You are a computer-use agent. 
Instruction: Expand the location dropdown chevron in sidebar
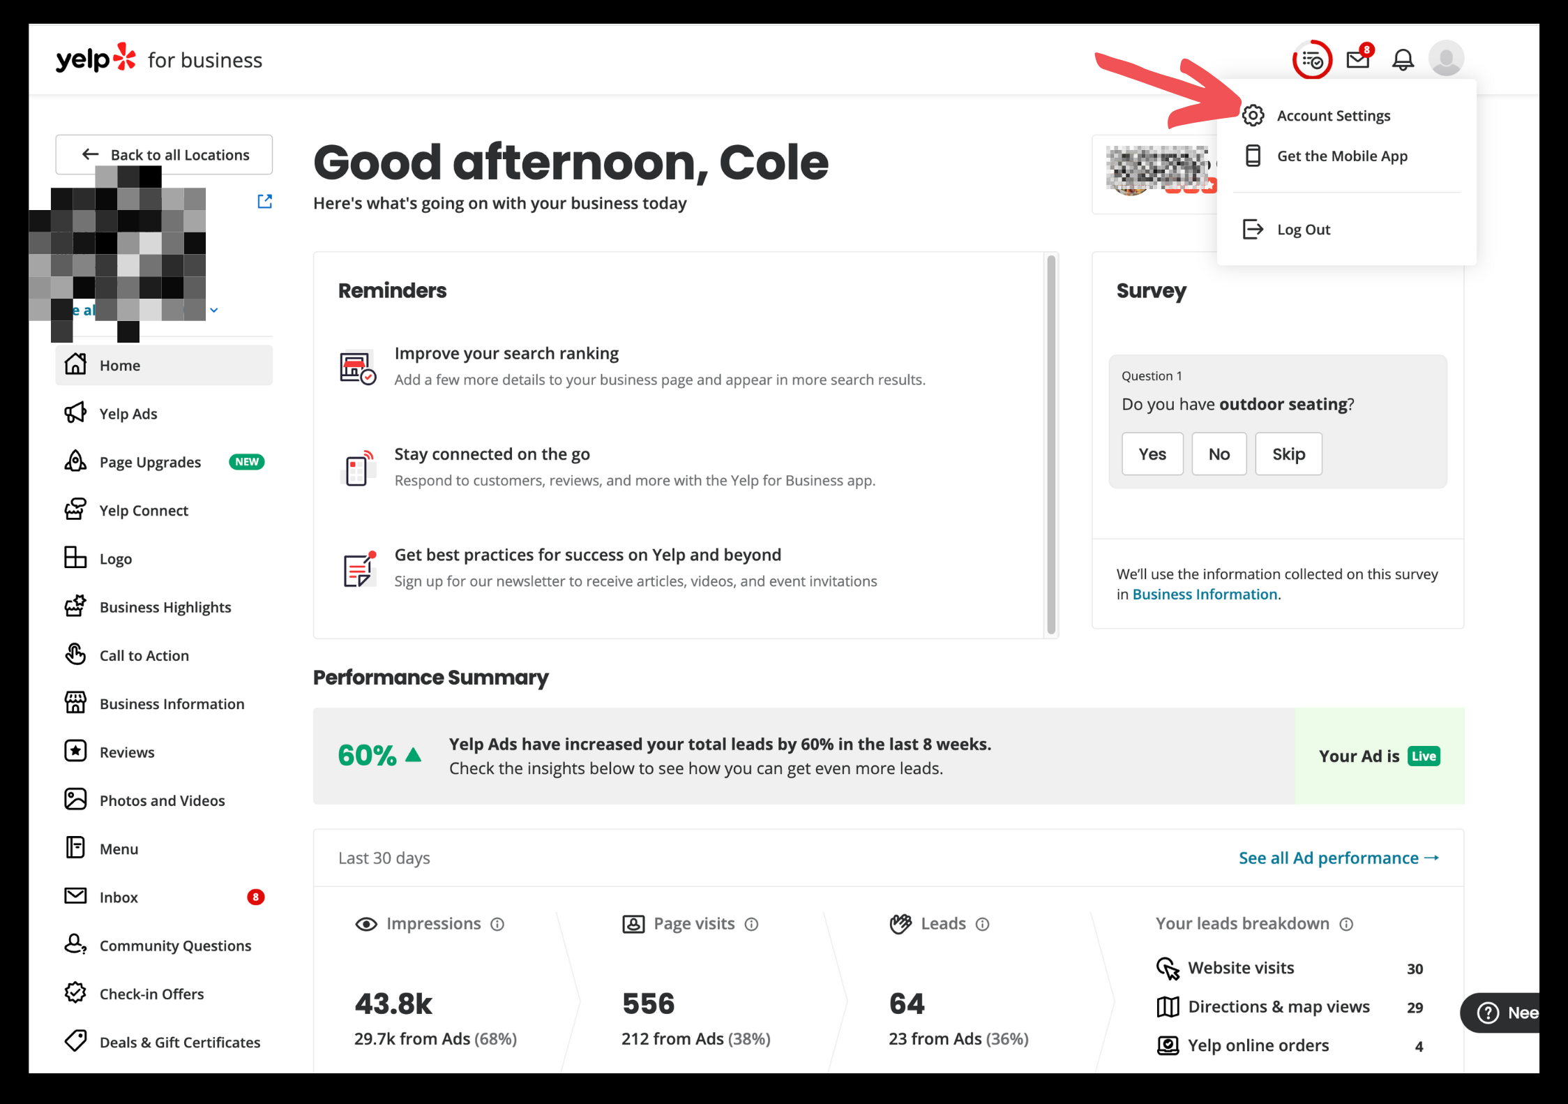pyautogui.click(x=214, y=310)
